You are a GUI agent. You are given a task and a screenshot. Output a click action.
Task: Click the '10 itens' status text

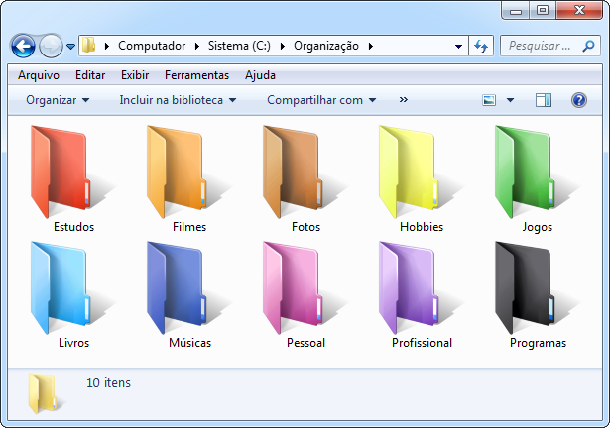click(x=108, y=382)
